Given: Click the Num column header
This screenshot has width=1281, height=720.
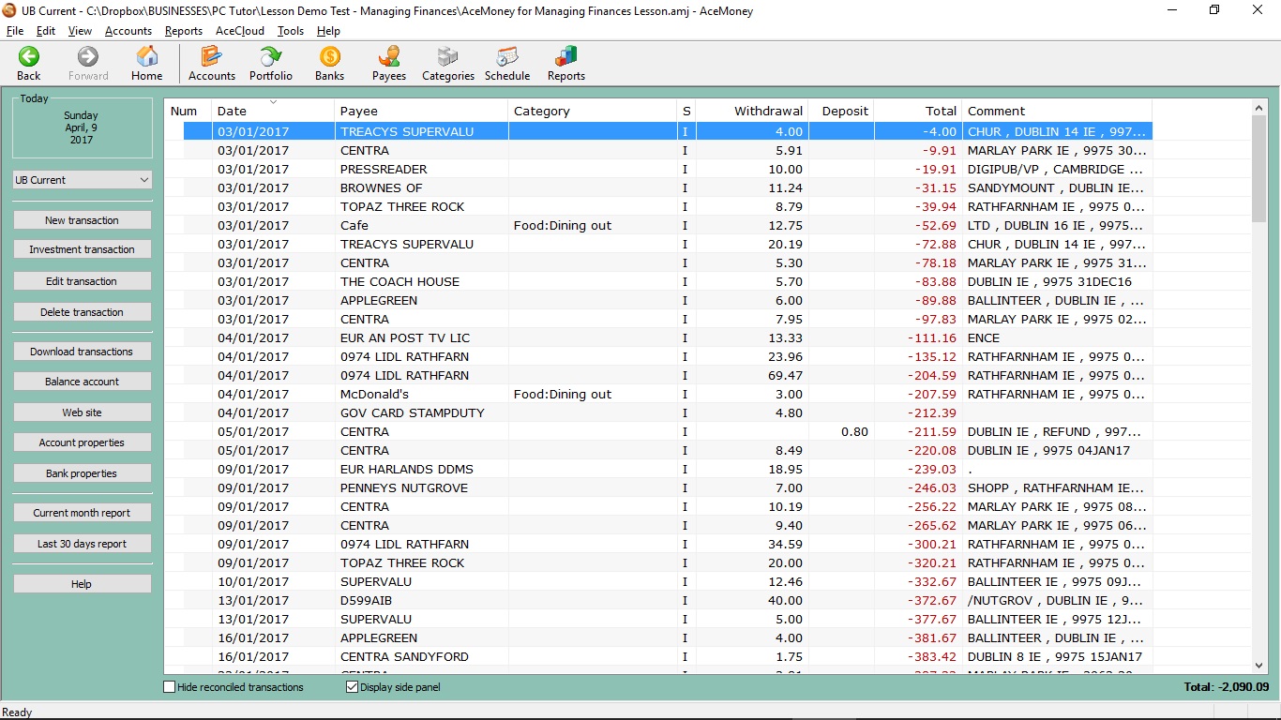Looking at the screenshot, I should pyautogui.click(x=188, y=111).
